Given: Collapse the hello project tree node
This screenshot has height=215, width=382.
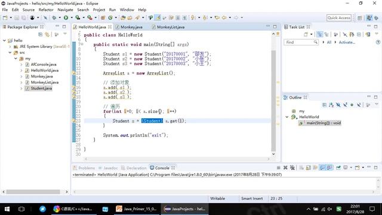Looking at the screenshot, I should tap(4, 41).
